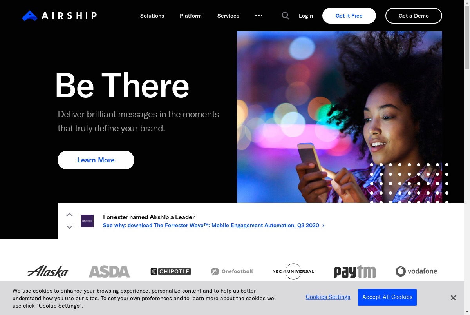Image resolution: width=470 pixels, height=315 pixels.
Task: Click the Paytm logo
Action: [355, 271]
